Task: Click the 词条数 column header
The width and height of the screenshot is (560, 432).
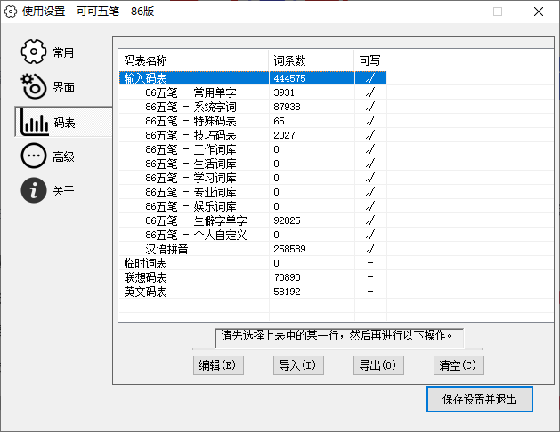Action: pyautogui.click(x=312, y=60)
